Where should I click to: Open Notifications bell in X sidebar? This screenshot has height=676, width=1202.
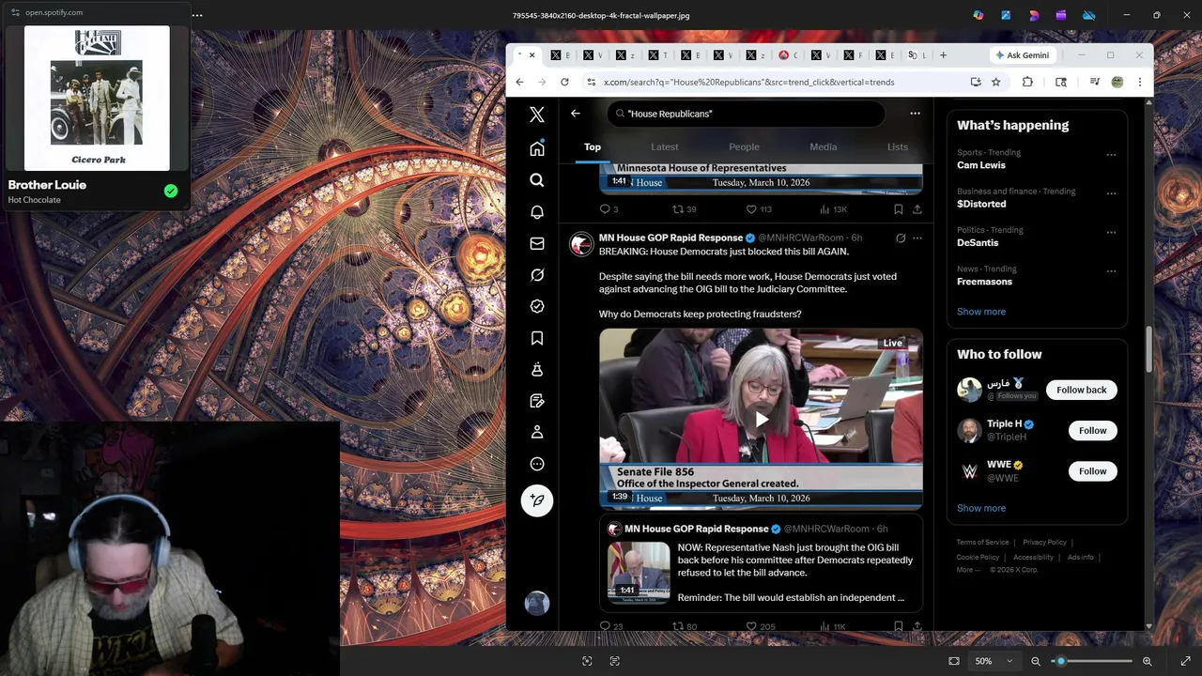[537, 212]
